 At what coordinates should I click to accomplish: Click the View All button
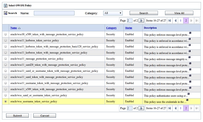179,13
